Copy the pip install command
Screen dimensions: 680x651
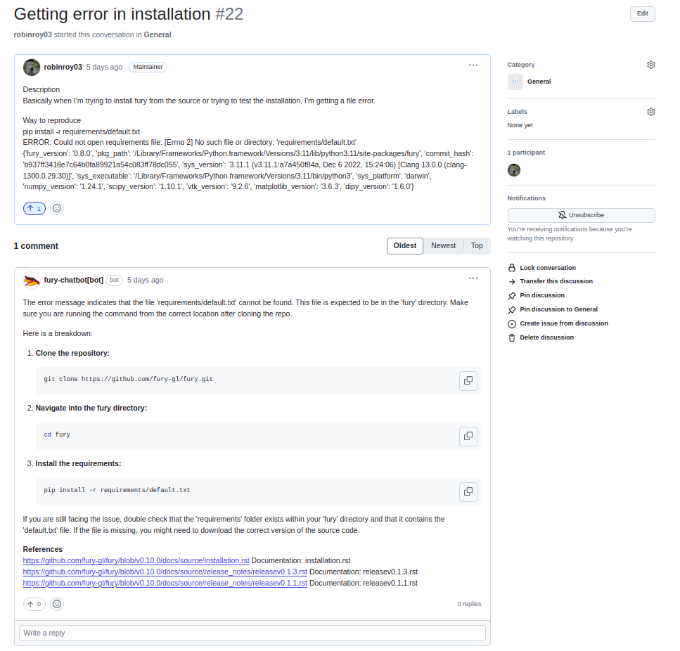(x=468, y=491)
